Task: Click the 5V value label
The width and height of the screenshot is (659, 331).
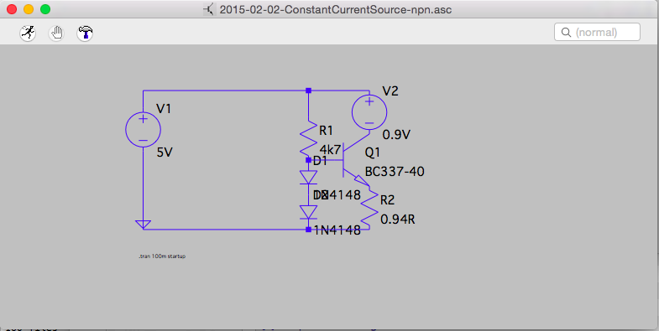Action: [165, 153]
